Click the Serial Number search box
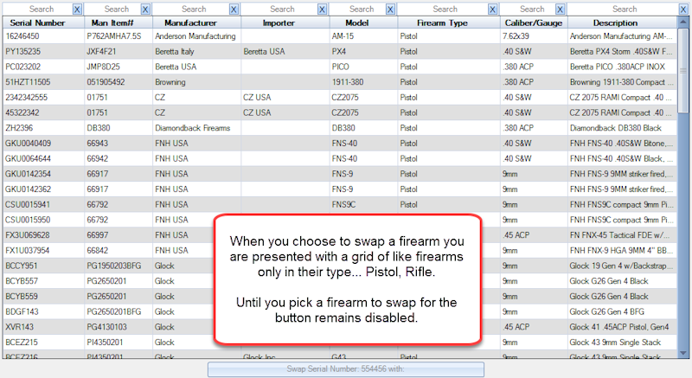 (x=37, y=10)
